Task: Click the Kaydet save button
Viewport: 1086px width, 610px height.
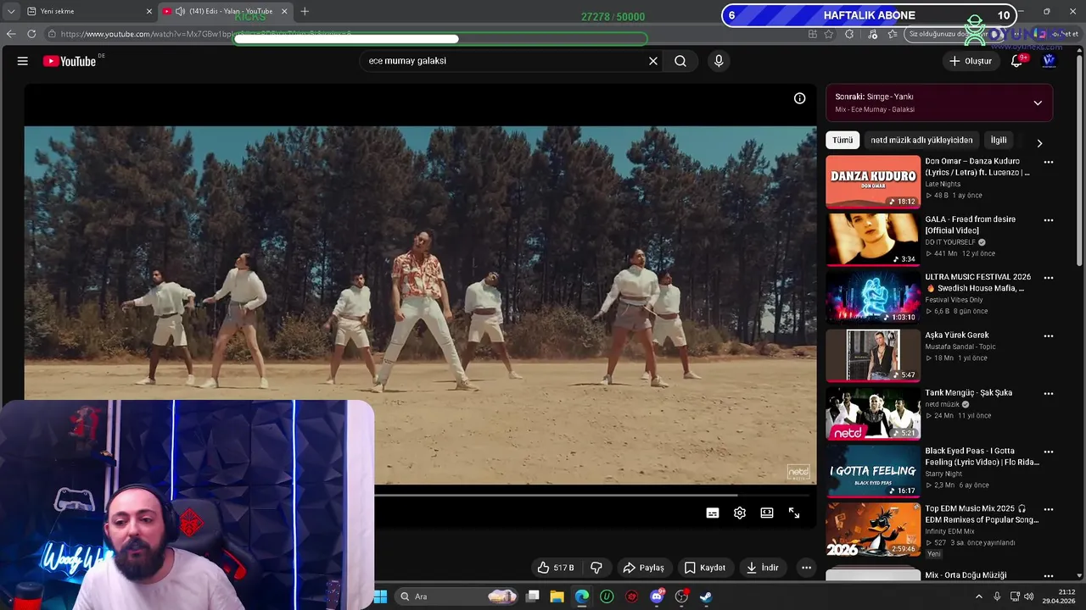Action: 704,568
